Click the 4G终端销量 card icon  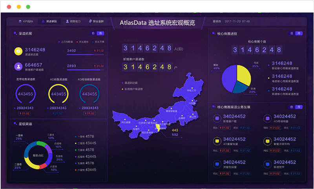coord(267,118)
